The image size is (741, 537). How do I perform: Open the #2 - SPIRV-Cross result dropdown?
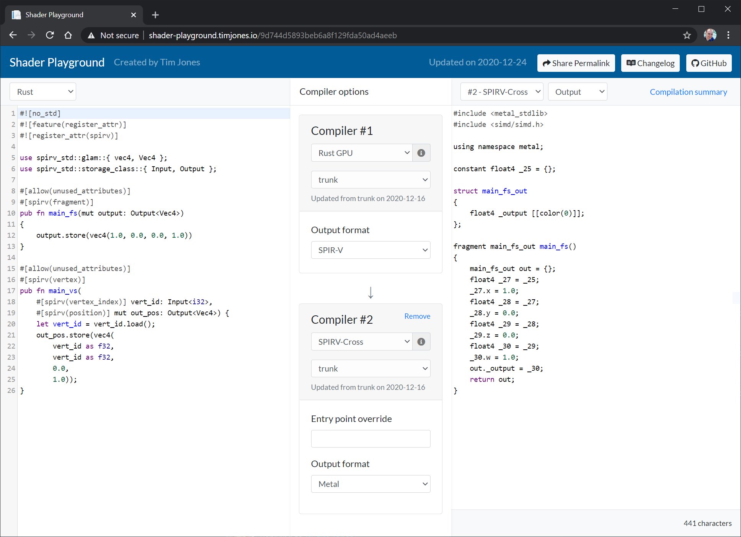[502, 92]
